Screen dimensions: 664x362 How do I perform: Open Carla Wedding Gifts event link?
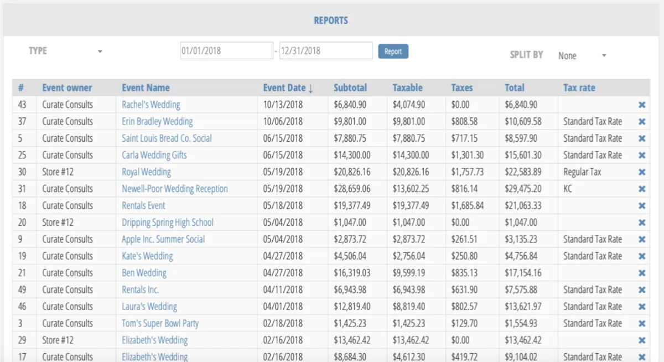pos(154,155)
